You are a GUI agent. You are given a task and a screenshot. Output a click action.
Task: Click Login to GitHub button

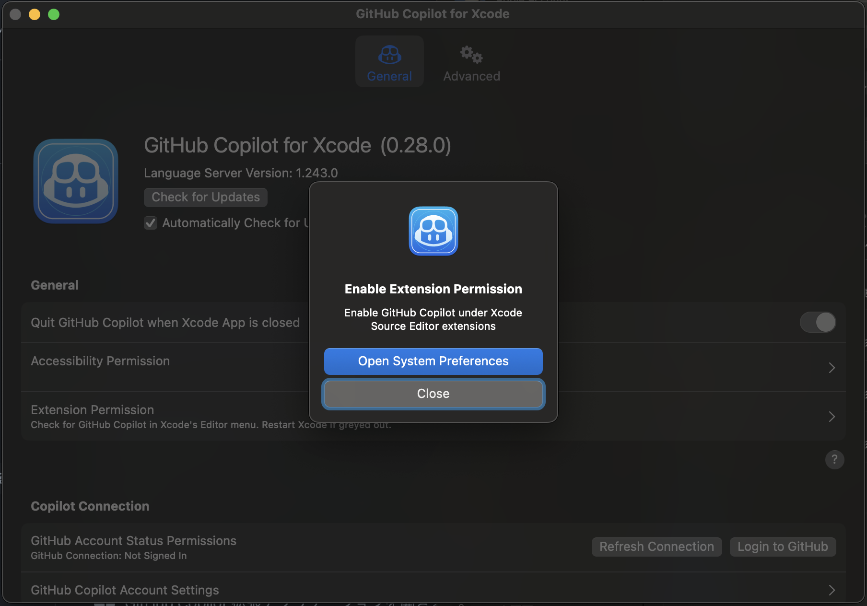[x=783, y=547]
